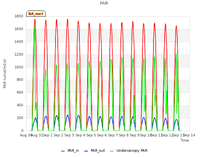
Task: Click the 1600 y-axis tick label
Action: pos(19,29)
